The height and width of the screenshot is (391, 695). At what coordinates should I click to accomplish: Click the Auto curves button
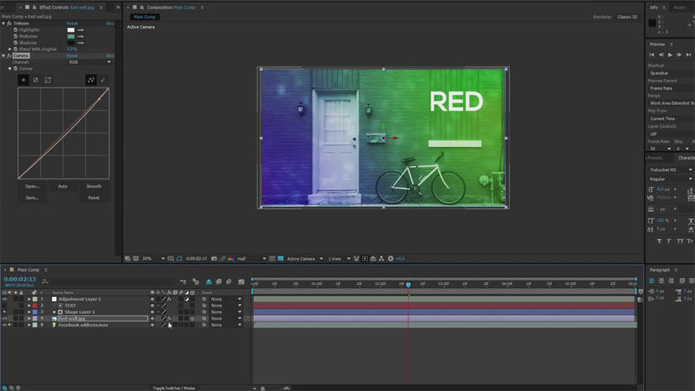click(x=63, y=186)
